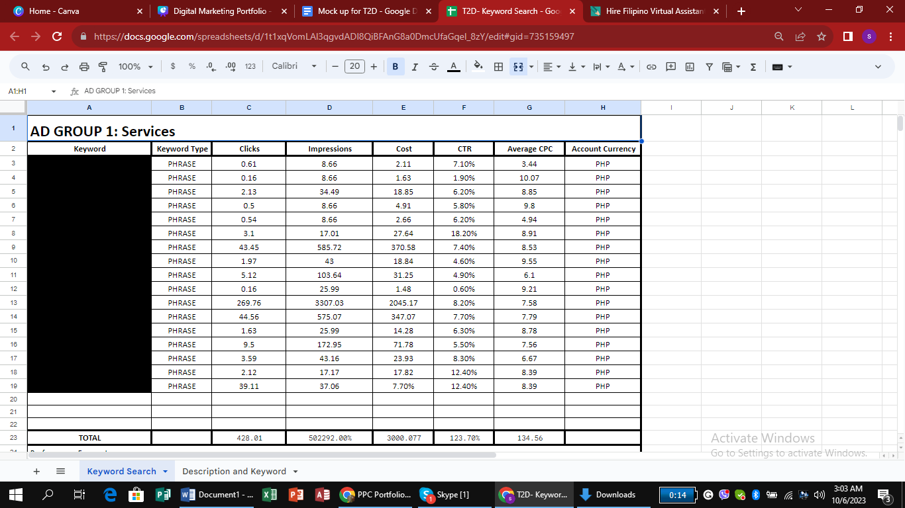Open filter views dropdown

[x=731, y=67]
